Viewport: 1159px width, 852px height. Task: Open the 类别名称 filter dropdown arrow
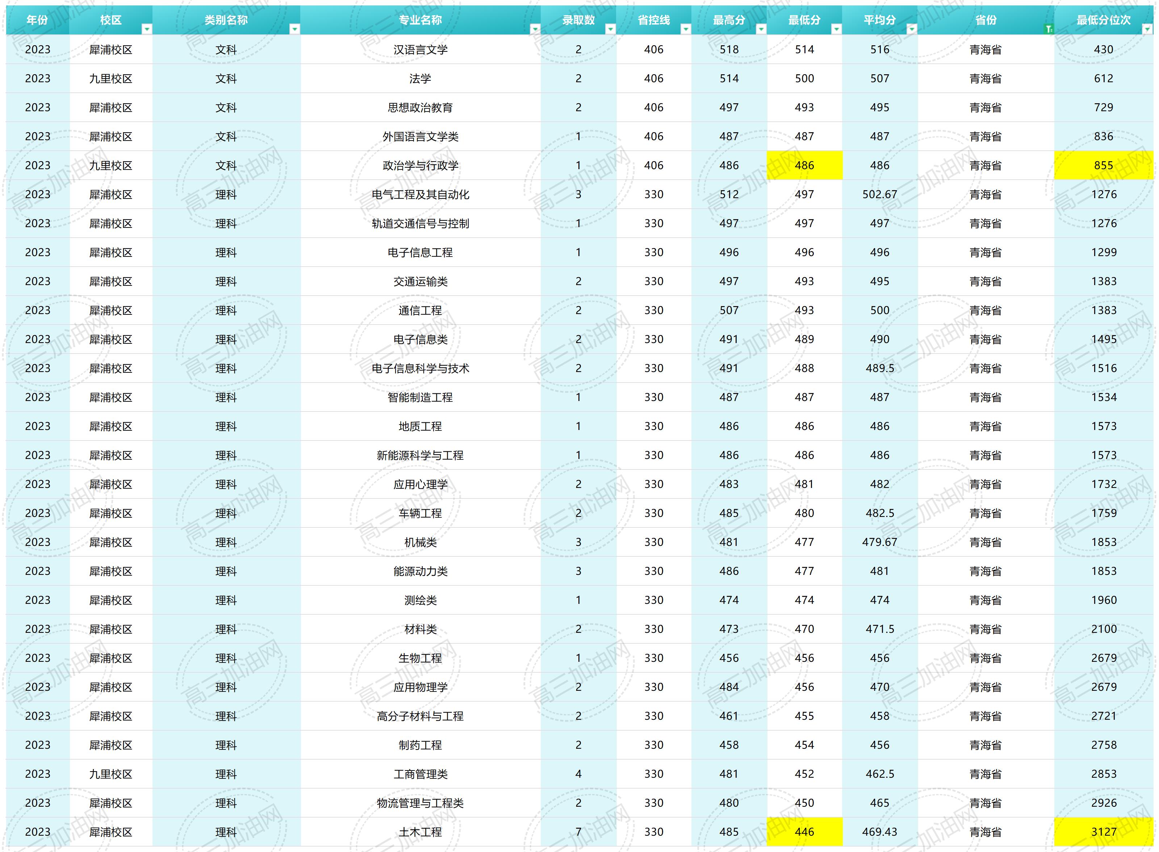coord(295,29)
